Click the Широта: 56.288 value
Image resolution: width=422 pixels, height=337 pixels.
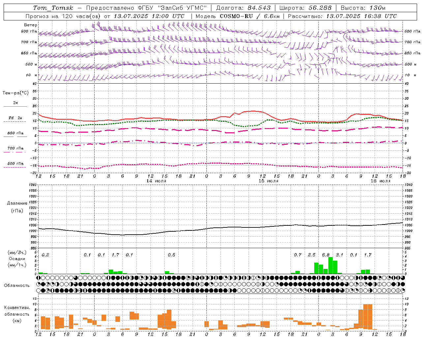point(306,8)
